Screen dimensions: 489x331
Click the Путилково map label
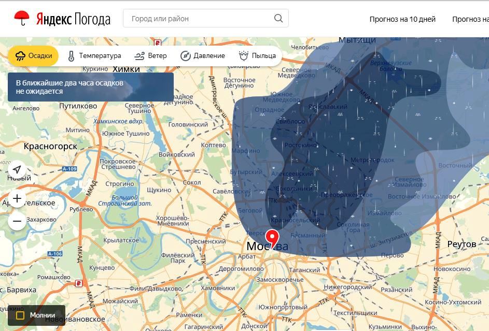78,106
